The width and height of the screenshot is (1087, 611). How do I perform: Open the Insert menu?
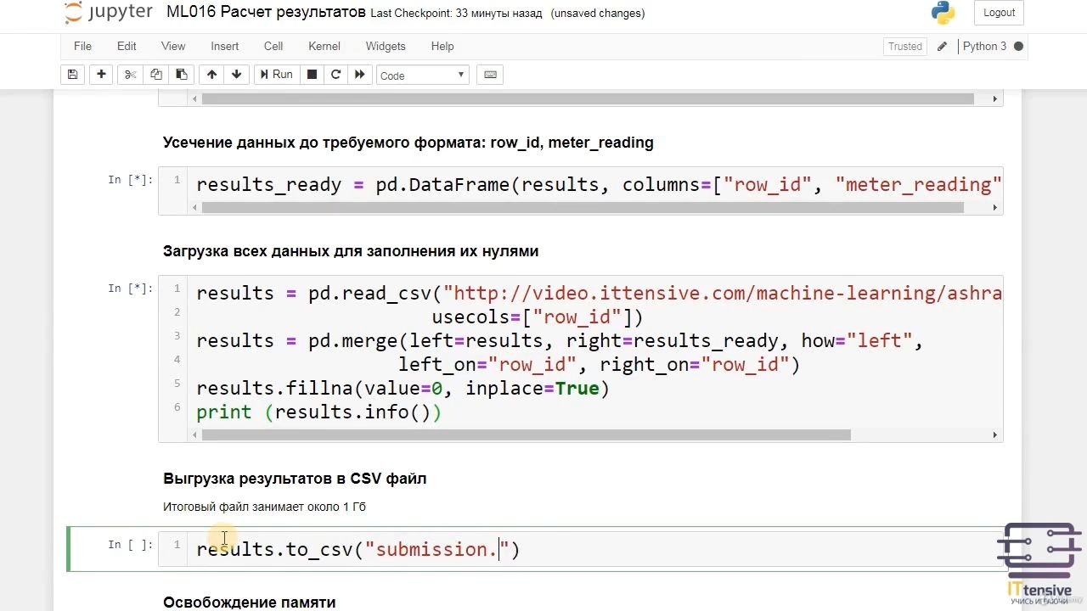tap(225, 46)
